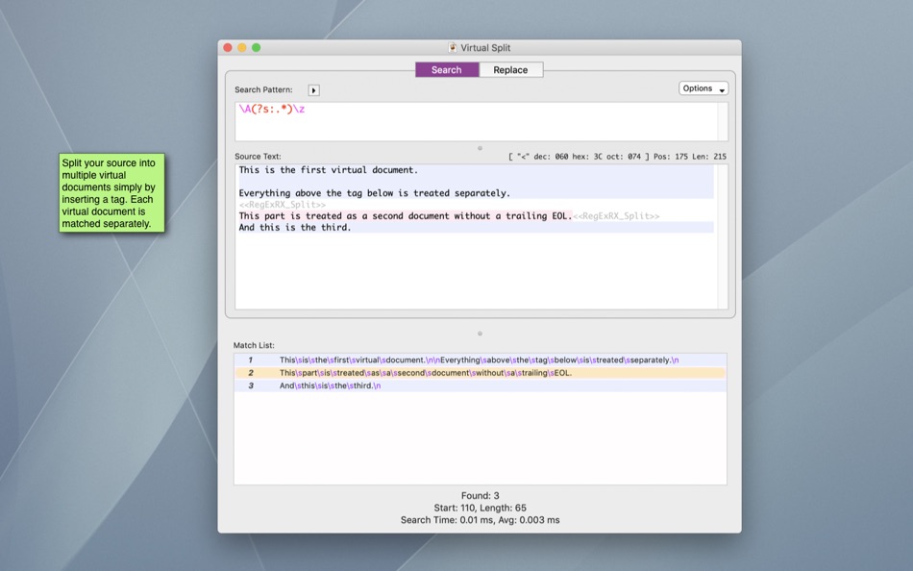Minimize the Virtual Split window
This screenshot has height=571, width=913.
(241, 48)
